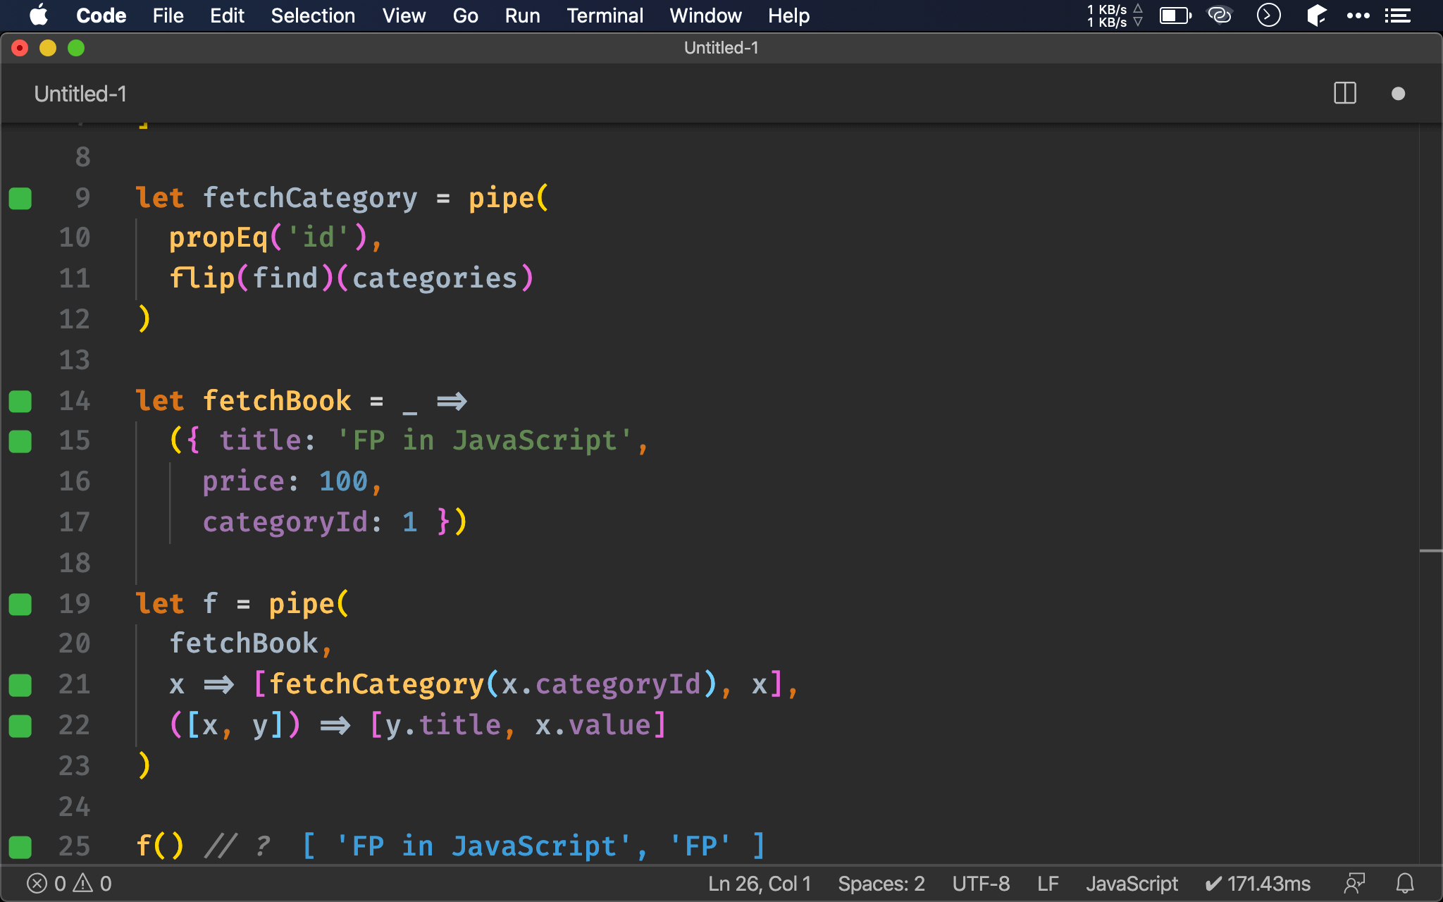Change file encoding UTF-8
This screenshot has height=902, width=1443.
tap(981, 884)
